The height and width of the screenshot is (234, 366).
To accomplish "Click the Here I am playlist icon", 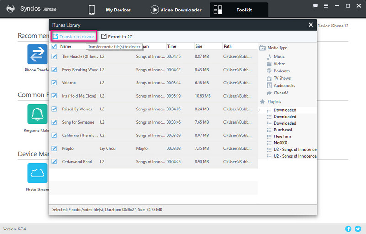I will (269, 136).
